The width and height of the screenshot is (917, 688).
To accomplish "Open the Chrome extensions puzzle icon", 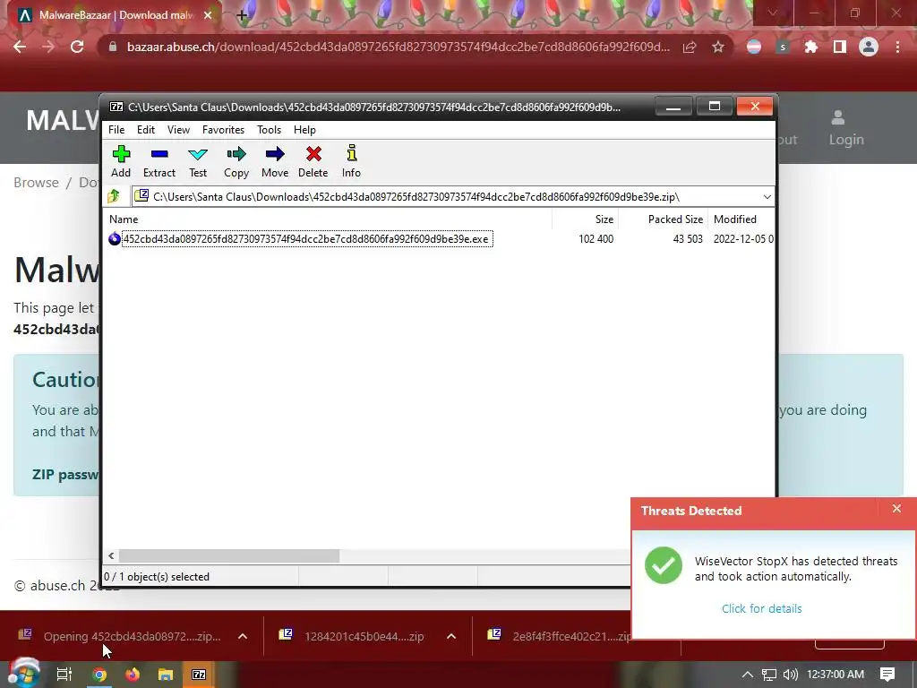I will pos(810,47).
